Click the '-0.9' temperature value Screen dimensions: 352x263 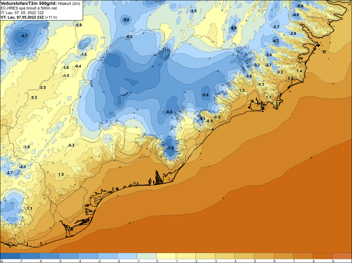(x=78, y=25)
